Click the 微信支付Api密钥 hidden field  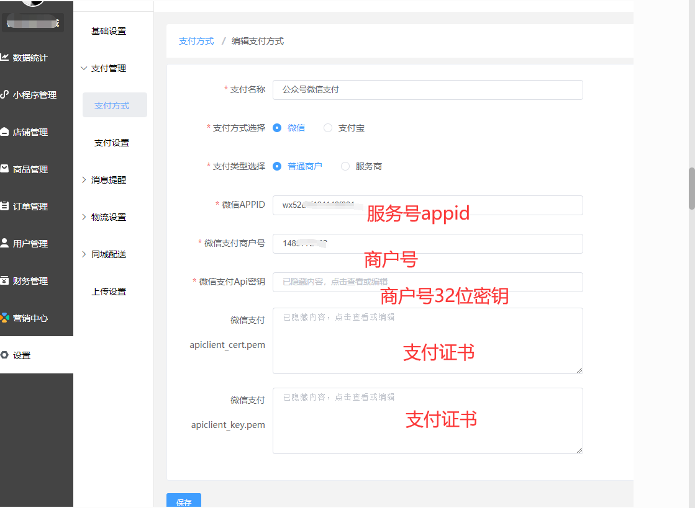point(428,282)
